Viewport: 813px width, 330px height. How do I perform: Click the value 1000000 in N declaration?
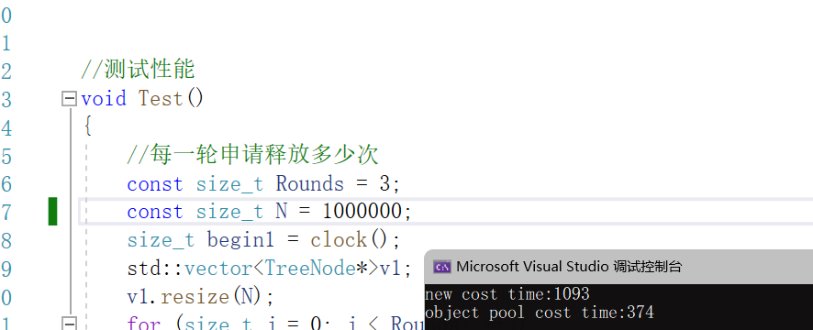click(x=362, y=212)
